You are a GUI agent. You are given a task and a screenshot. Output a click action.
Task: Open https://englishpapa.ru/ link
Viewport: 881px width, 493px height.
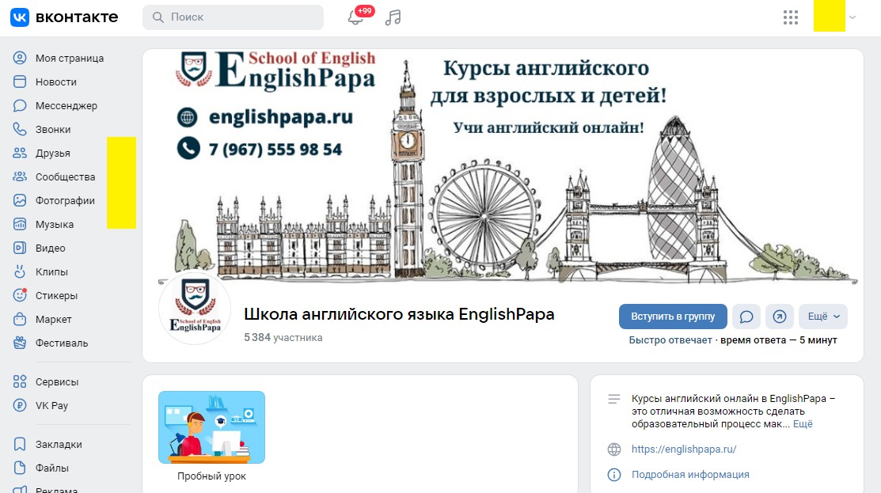[x=684, y=449]
